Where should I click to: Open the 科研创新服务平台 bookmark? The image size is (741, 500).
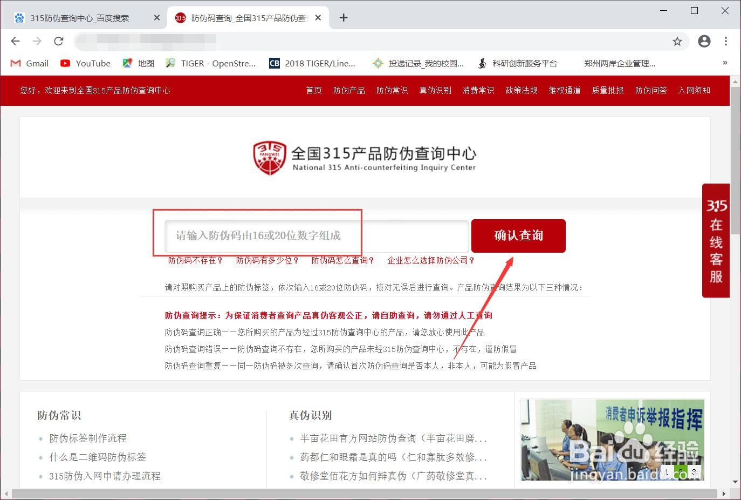517,63
